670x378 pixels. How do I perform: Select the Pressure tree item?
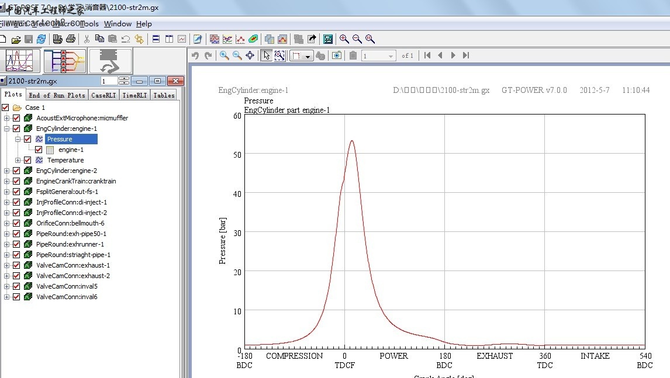click(x=71, y=139)
